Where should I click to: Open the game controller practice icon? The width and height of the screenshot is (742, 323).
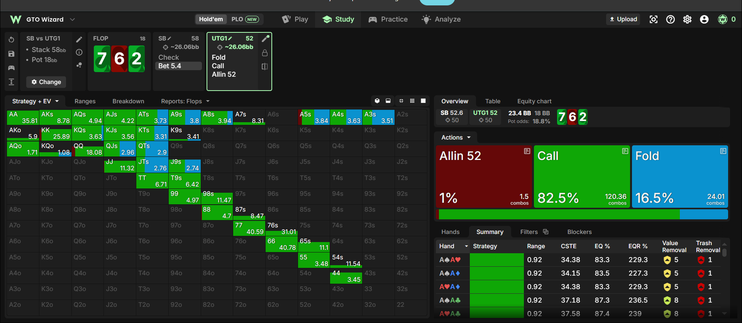(11, 68)
